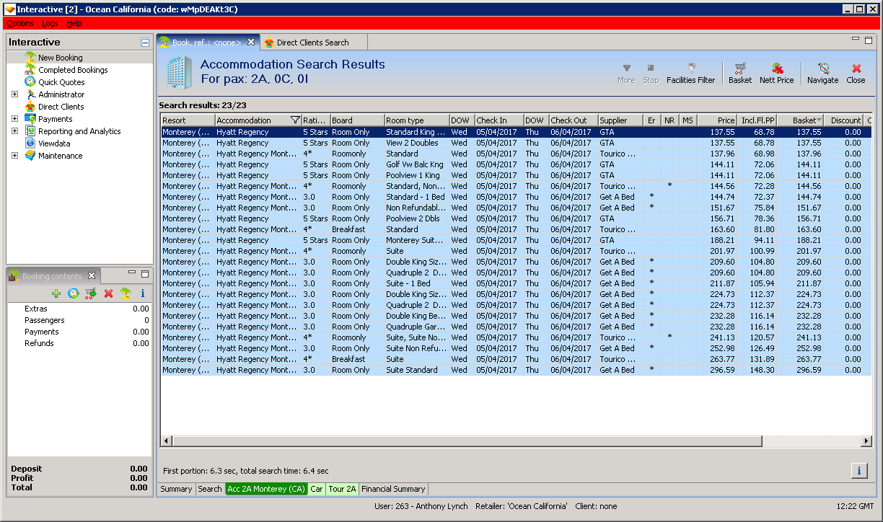Click the clock refresh icon in Booking contents
This screenshot has height=522, width=883.
pos(73,293)
